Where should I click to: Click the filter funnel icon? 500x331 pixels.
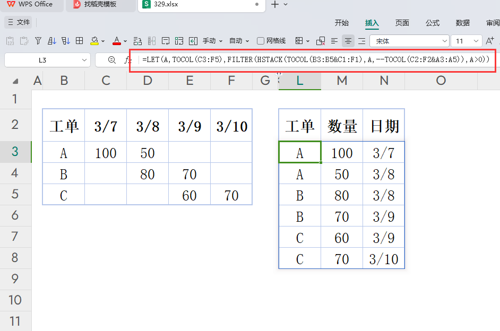point(38,41)
